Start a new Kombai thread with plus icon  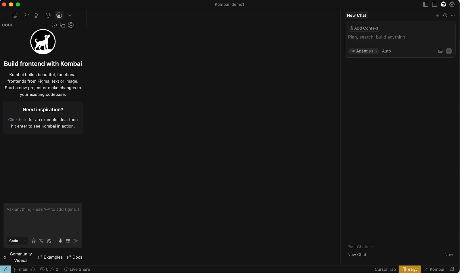pos(46,25)
